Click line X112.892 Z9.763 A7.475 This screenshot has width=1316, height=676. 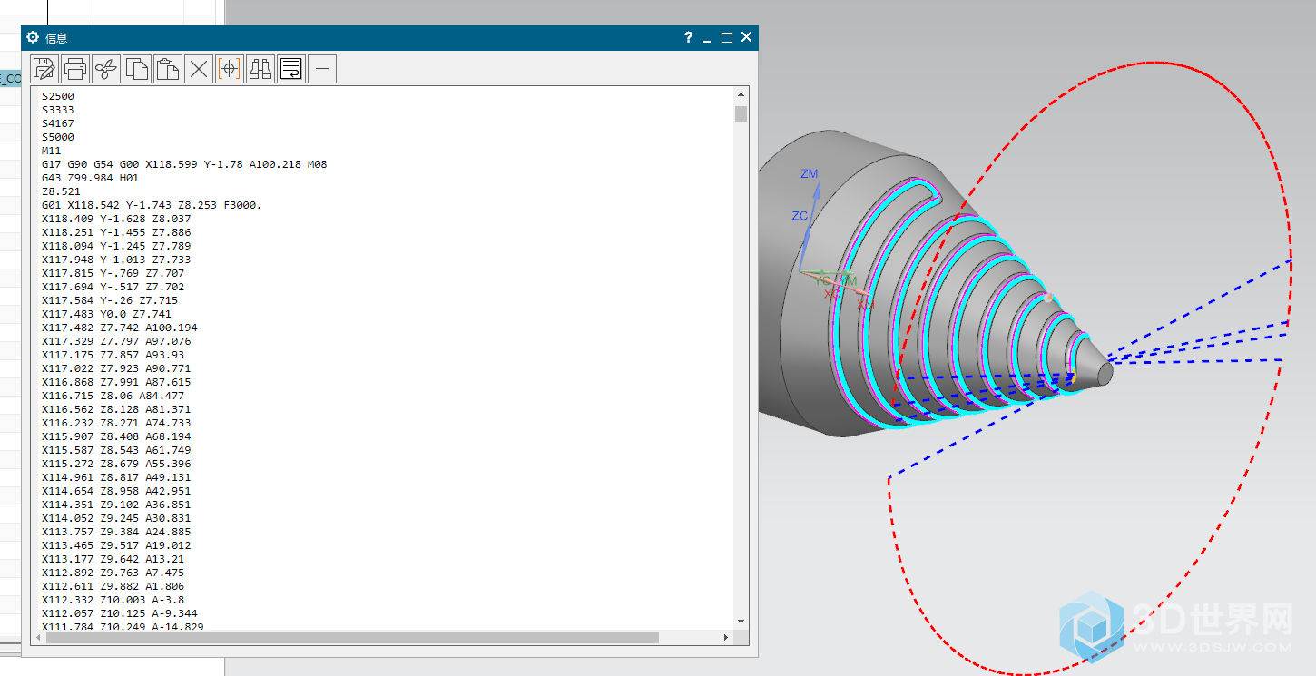click(x=113, y=573)
